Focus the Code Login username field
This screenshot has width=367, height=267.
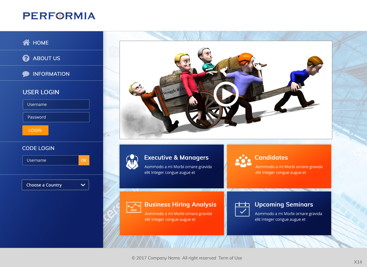coord(50,160)
